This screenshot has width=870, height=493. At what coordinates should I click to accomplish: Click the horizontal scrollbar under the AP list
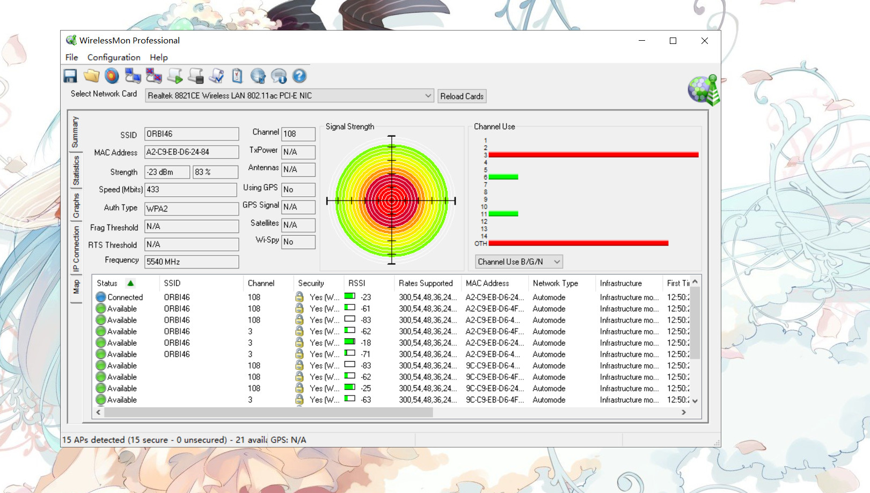(x=268, y=413)
